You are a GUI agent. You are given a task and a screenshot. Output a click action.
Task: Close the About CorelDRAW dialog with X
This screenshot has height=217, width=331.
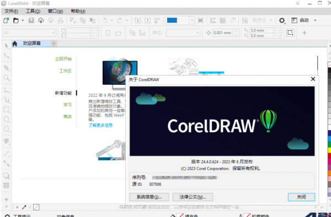pos(313,79)
